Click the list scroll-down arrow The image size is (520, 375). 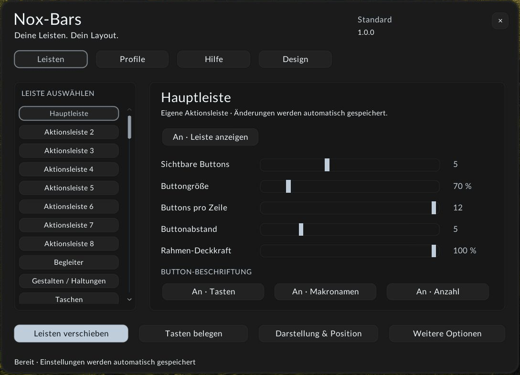coord(129,299)
